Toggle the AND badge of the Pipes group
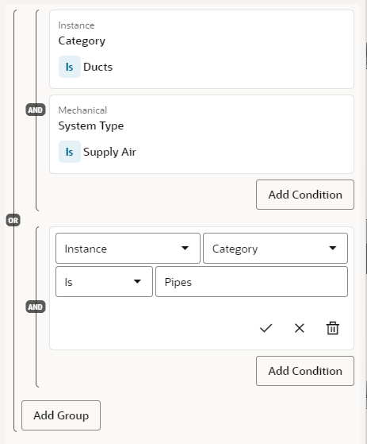The height and width of the screenshot is (444, 367). click(x=36, y=307)
